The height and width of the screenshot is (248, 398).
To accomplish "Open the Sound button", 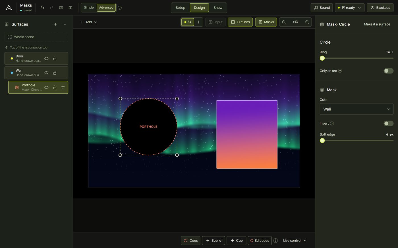I will [x=322, y=8].
